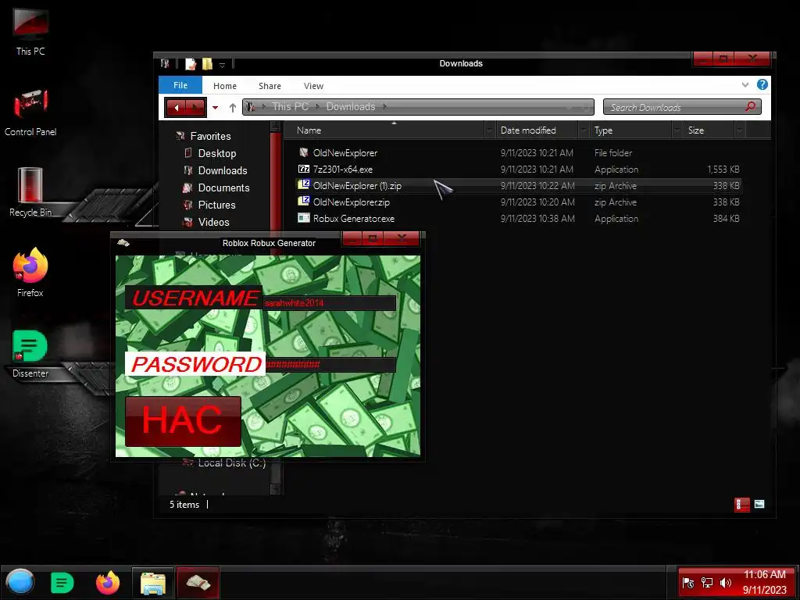Viewport: 800px width, 600px height.
Task: Click the Start orb in taskbar
Action: (x=20, y=582)
